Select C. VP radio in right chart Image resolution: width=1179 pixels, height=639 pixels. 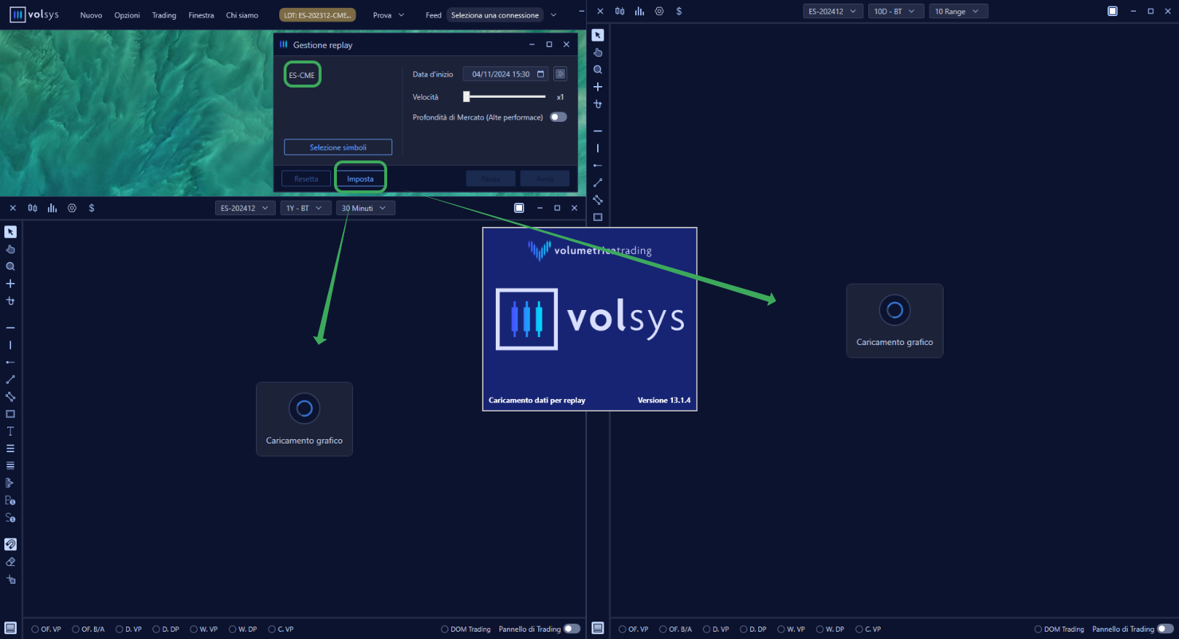tap(868, 629)
